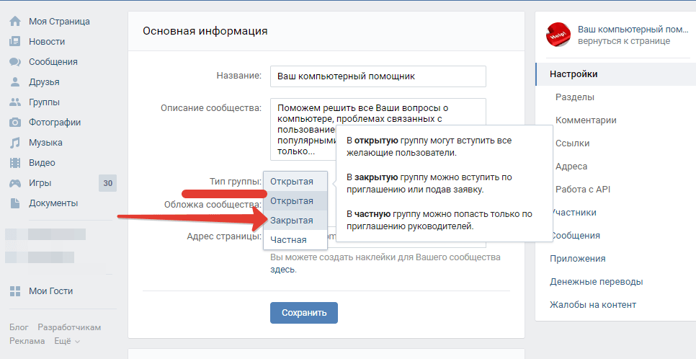Click the Название text field
This screenshot has width=696, height=359.
(378, 76)
